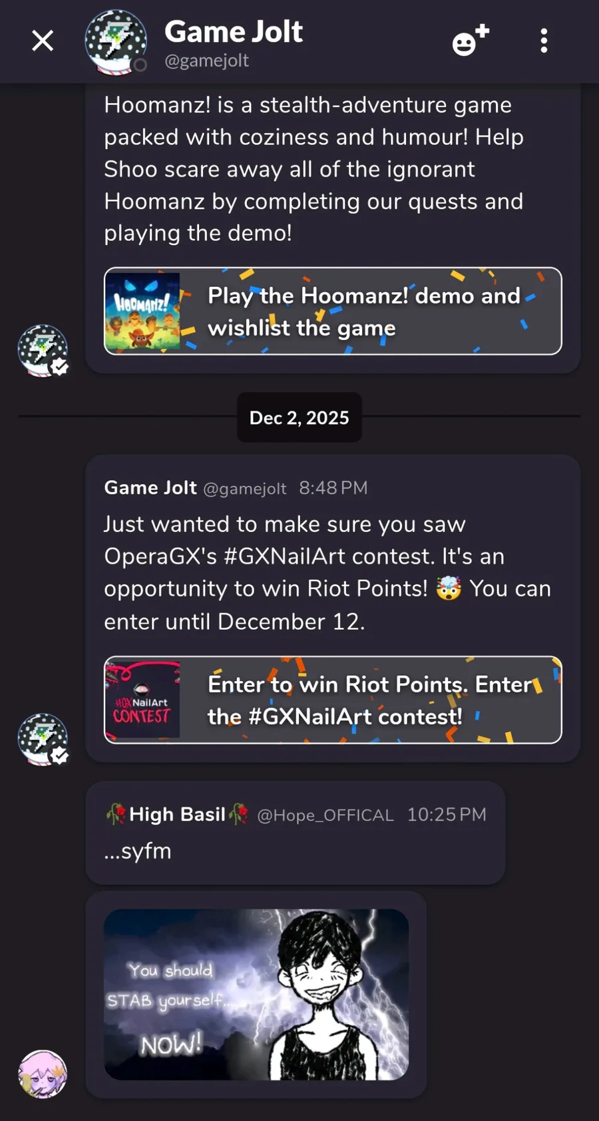599x1121 pixels.
Task: Close the Game Jolt chat
Action: [43, 41]
